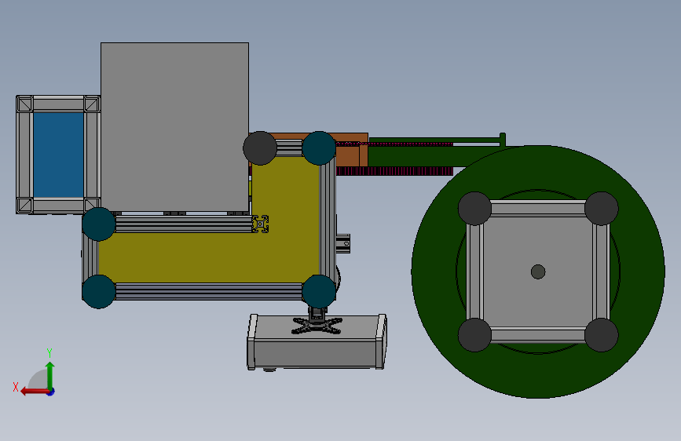Click the small center hole on the square plate
This screenshot has height=441, width=681.
tap(538, 272)
